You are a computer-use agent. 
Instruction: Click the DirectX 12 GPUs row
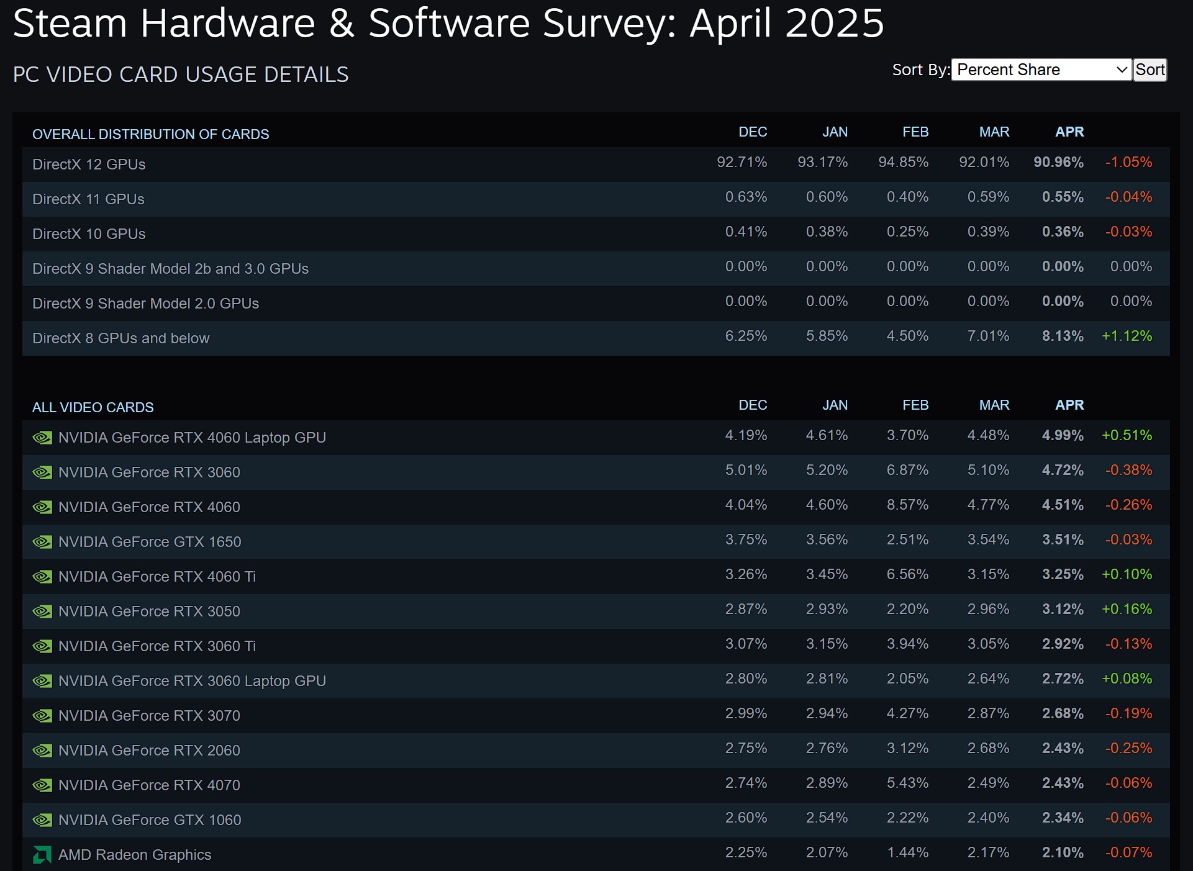point(89,165)
